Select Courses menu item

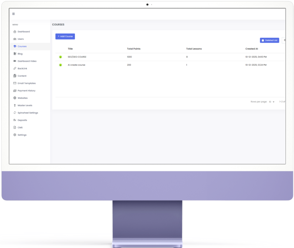30,46
